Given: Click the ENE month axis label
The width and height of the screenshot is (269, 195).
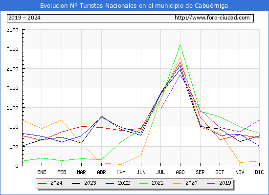Looking at the screenshot, I should (x=42, y=172).
